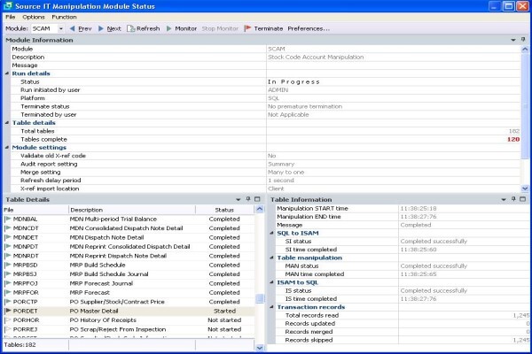The width and height of the screenshot is (532, 354).
Task: Open Table Information panel dropdown arrow
Action: coord(504,199)
